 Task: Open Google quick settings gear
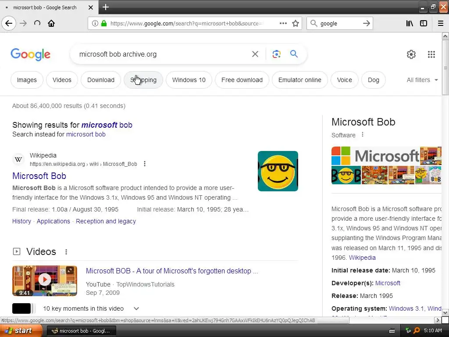pos(411,54)
